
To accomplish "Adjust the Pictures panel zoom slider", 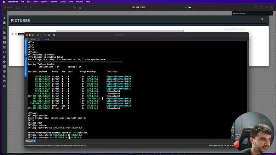I will click(x=234, y=29).
